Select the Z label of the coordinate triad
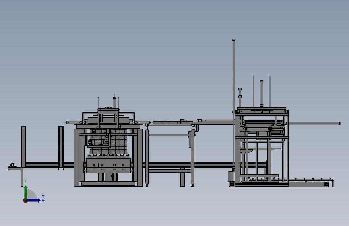 click(x=43, y=198)
